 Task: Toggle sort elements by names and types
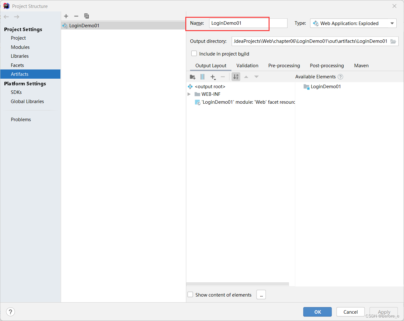(x=236, y=77)
